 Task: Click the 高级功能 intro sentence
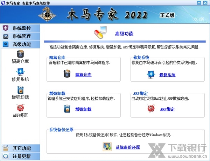point(124,47)
